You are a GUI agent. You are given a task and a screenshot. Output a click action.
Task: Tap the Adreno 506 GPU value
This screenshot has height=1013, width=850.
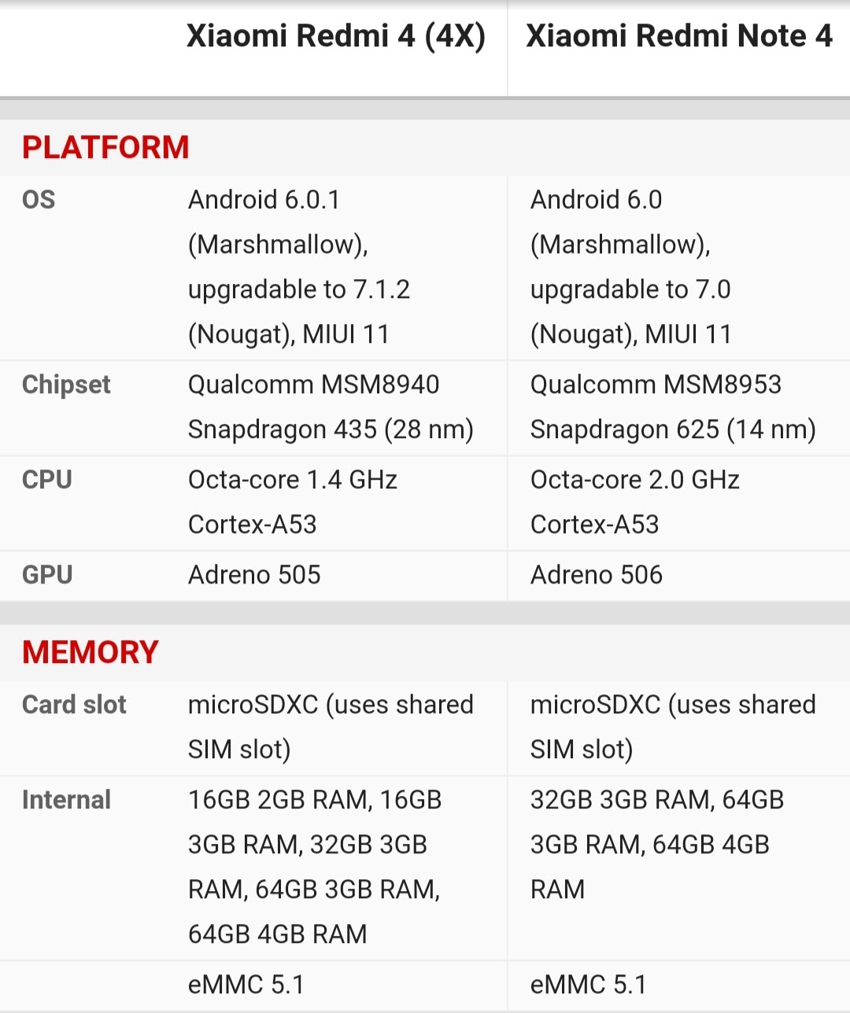[x=597, y=575]
